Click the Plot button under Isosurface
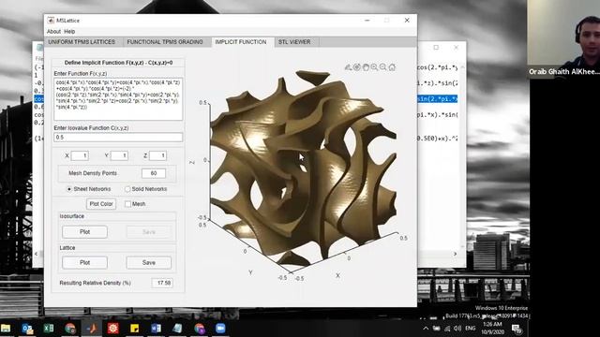 coord(85,232)
